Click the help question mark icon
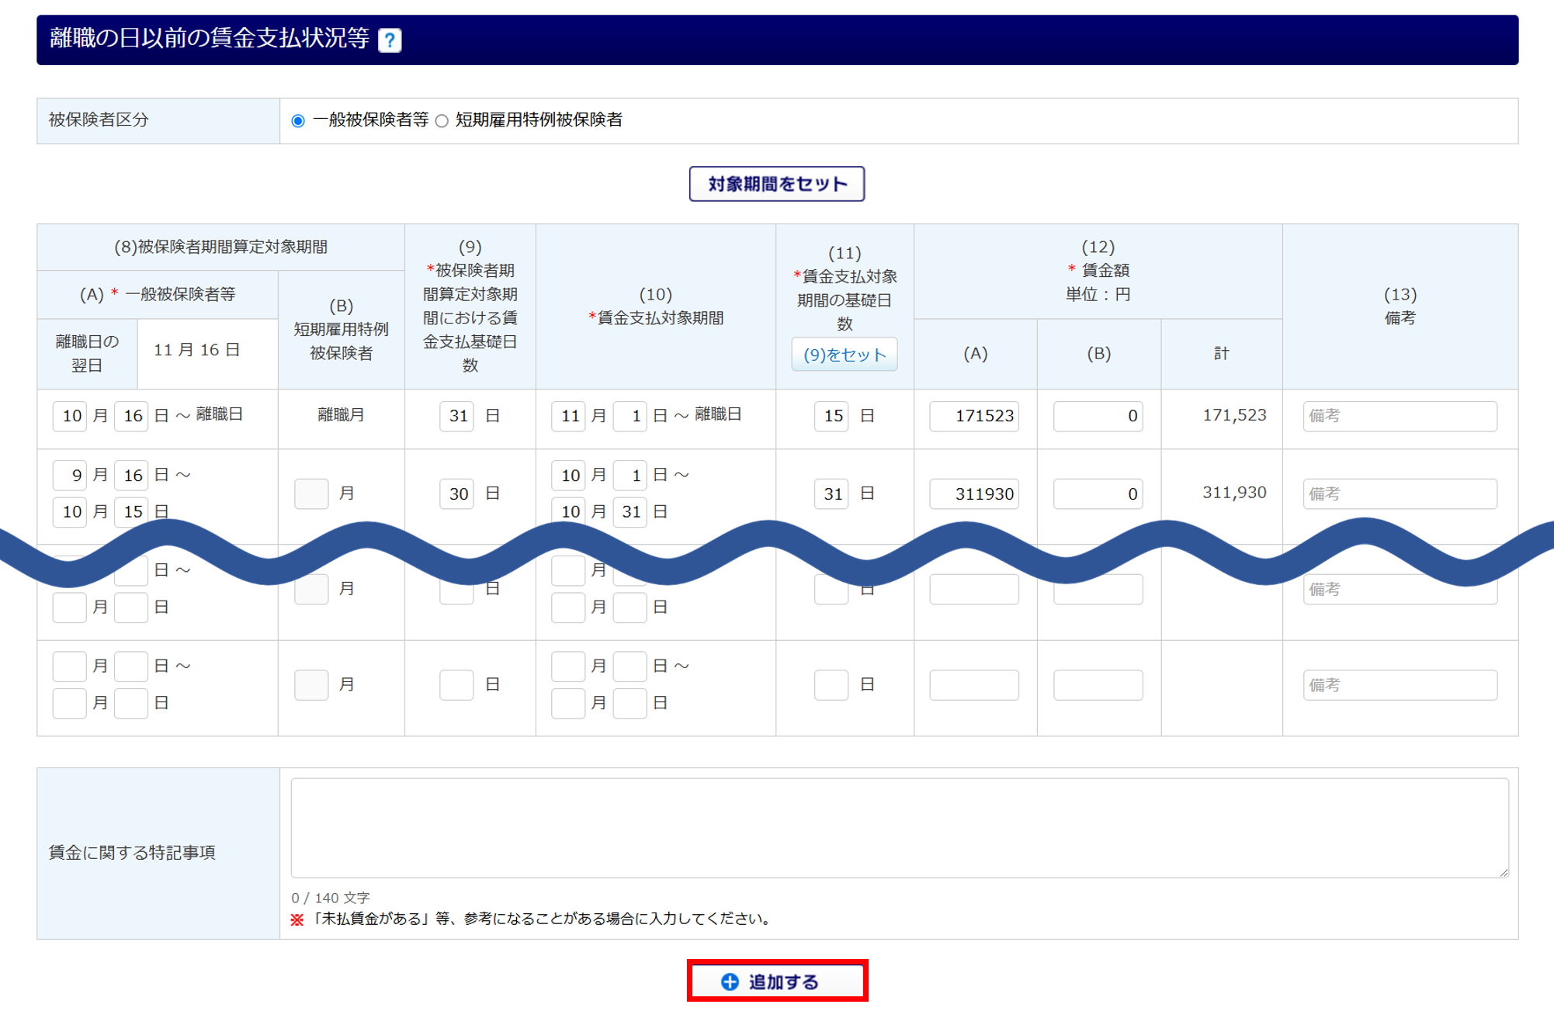 [390, 40]
